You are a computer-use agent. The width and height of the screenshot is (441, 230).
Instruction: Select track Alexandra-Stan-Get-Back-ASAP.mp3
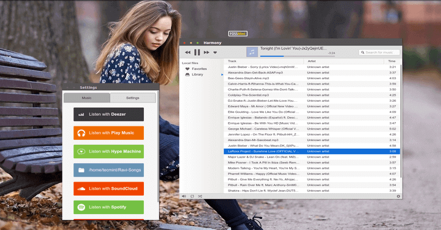click(x=312, y=72)
